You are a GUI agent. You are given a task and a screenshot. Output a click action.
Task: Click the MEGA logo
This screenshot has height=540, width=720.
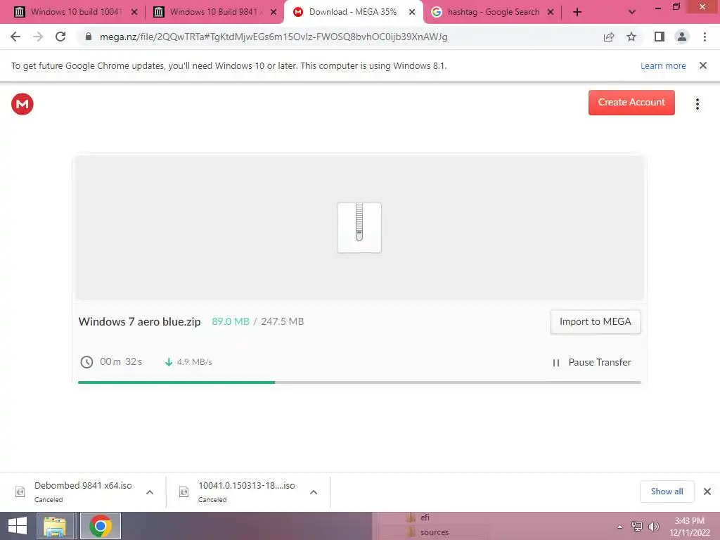coord(22,104)
